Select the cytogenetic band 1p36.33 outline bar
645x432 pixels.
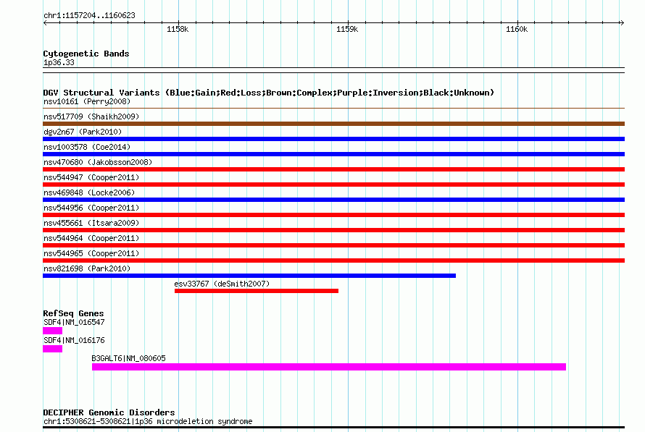(333, 70)
